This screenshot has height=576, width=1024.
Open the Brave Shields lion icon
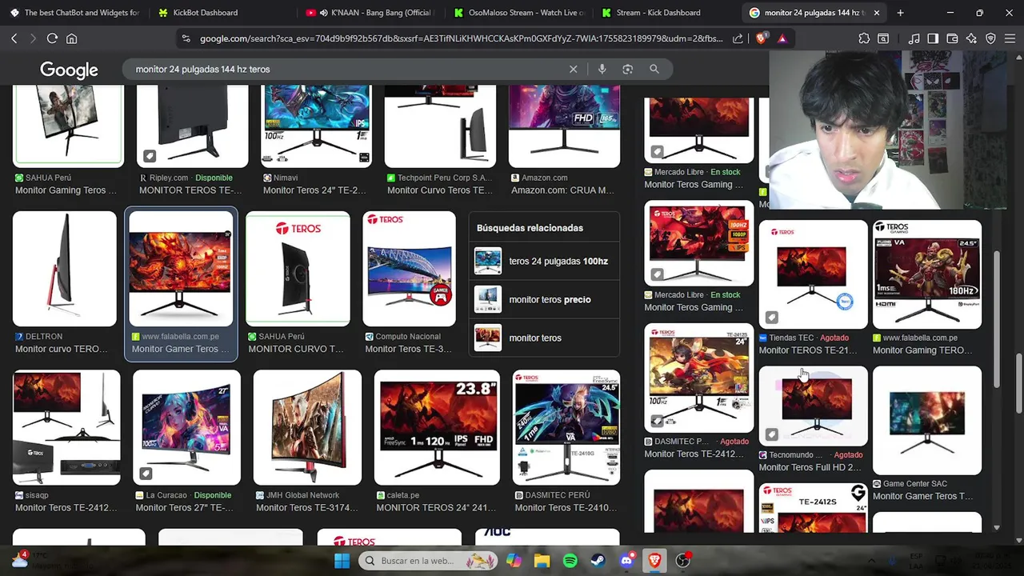click(761, 38)
